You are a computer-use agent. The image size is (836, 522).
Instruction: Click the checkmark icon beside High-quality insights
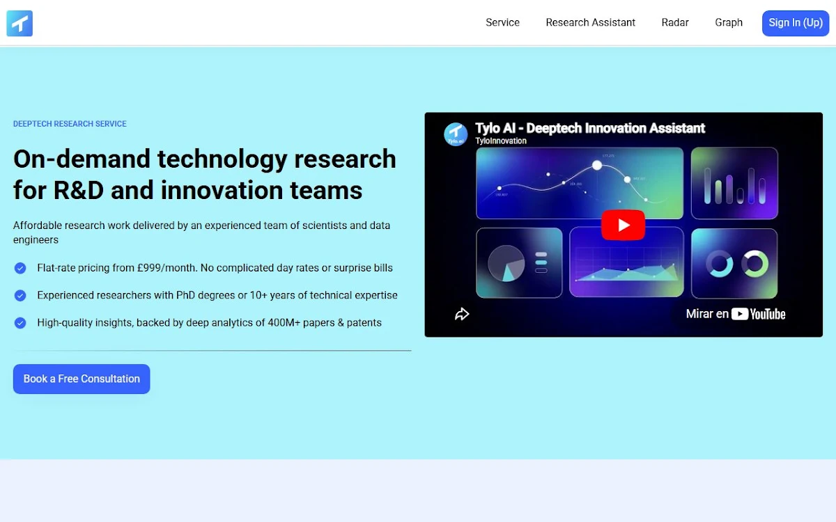pos(20,323)
